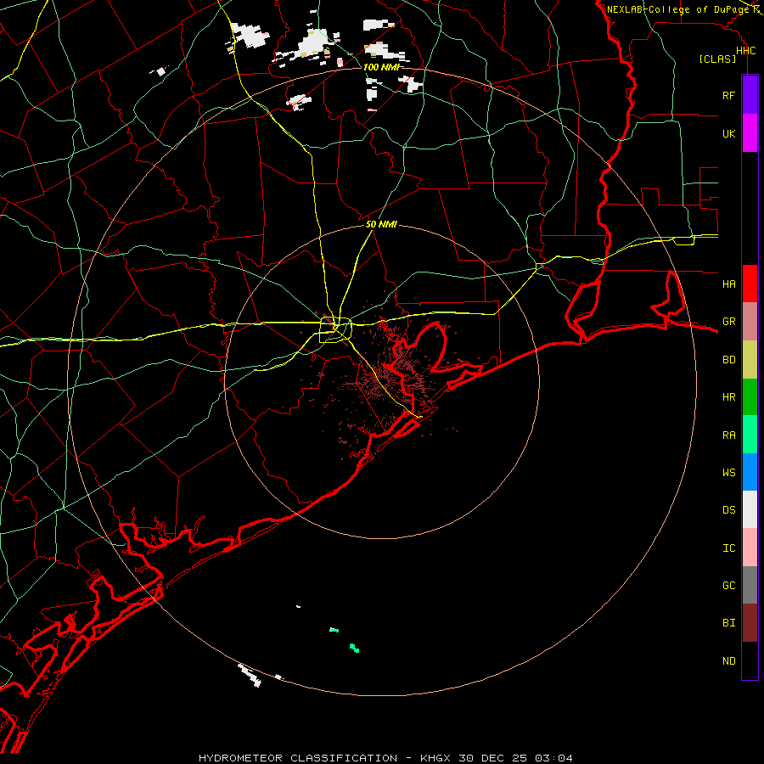Viewport: 764px width, 764px height.
Task: Select the IC ice crystals pink swatch
Action: tap(750, 548)
